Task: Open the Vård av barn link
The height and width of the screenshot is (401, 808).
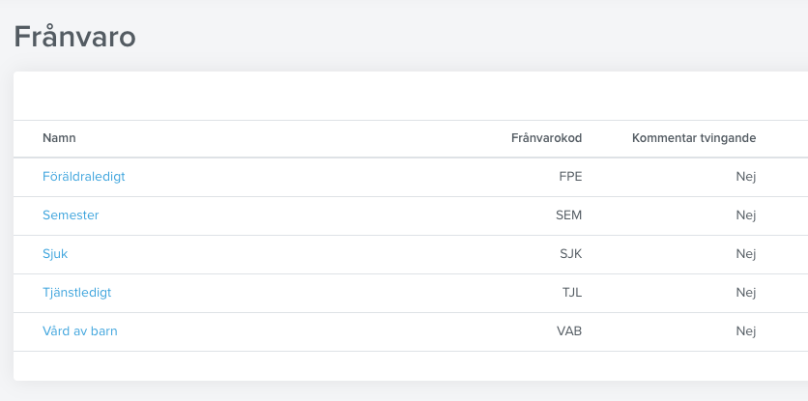Action: tap(80, 331)
